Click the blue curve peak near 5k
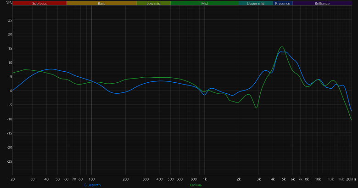This screenshot has width=358, height=188. 283,52
